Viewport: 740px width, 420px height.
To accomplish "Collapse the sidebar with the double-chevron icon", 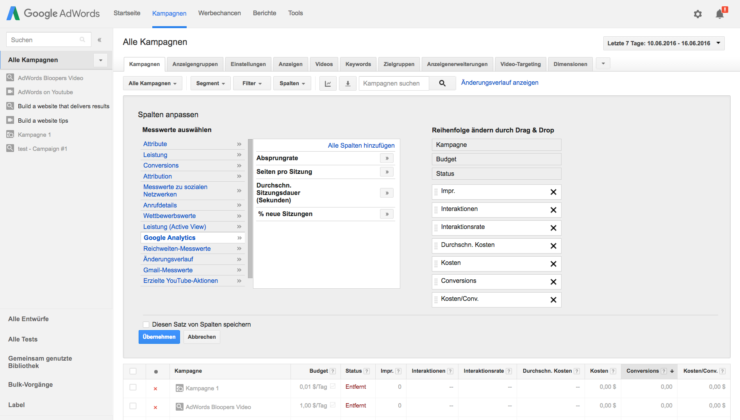I will coord(100,40).
